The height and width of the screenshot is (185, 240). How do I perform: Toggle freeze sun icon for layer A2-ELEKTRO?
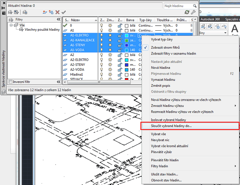[x=111, y=59]
